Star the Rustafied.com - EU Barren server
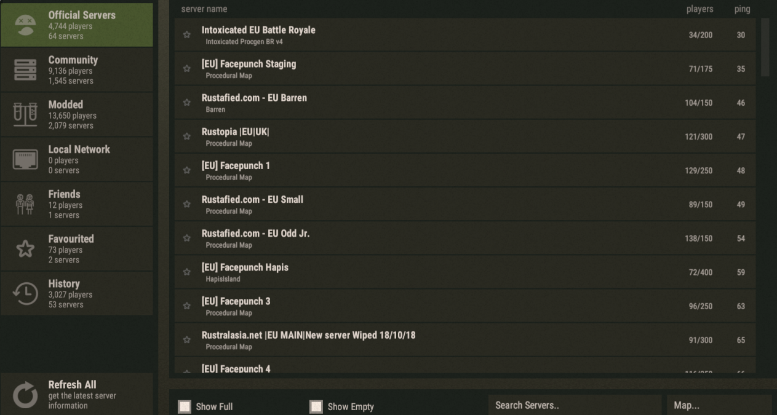777x415 pixels. (x=187, y=103)
